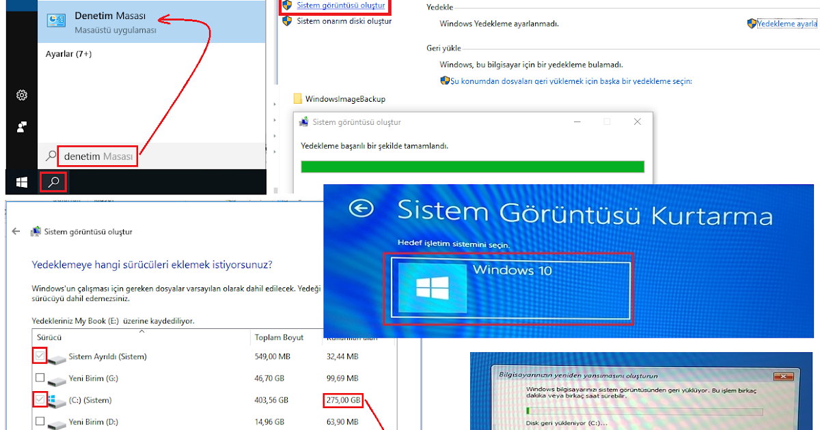820x430 pixels.
Task: Click the 32,44 MB used space cell
Action: click(x=343, y=357)
